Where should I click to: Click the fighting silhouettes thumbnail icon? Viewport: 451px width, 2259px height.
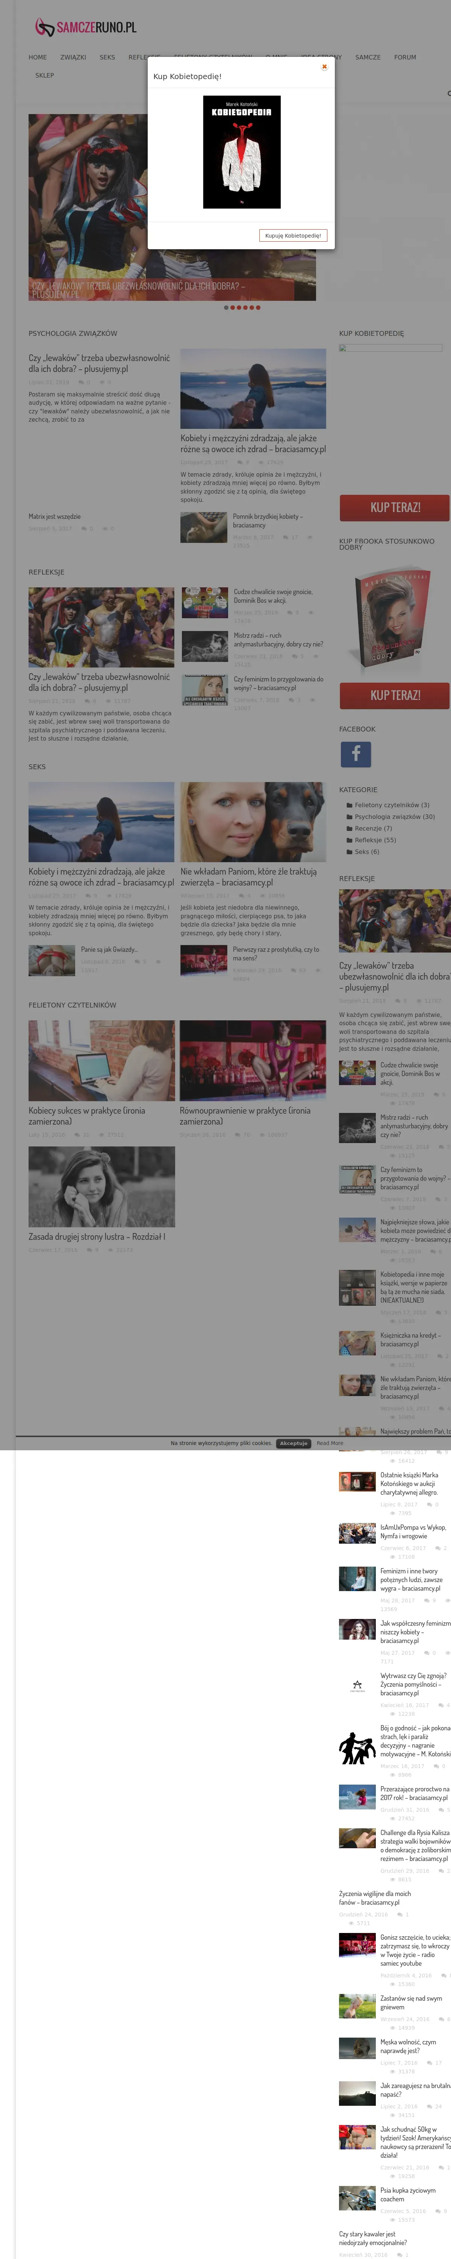click(357, 1748)
